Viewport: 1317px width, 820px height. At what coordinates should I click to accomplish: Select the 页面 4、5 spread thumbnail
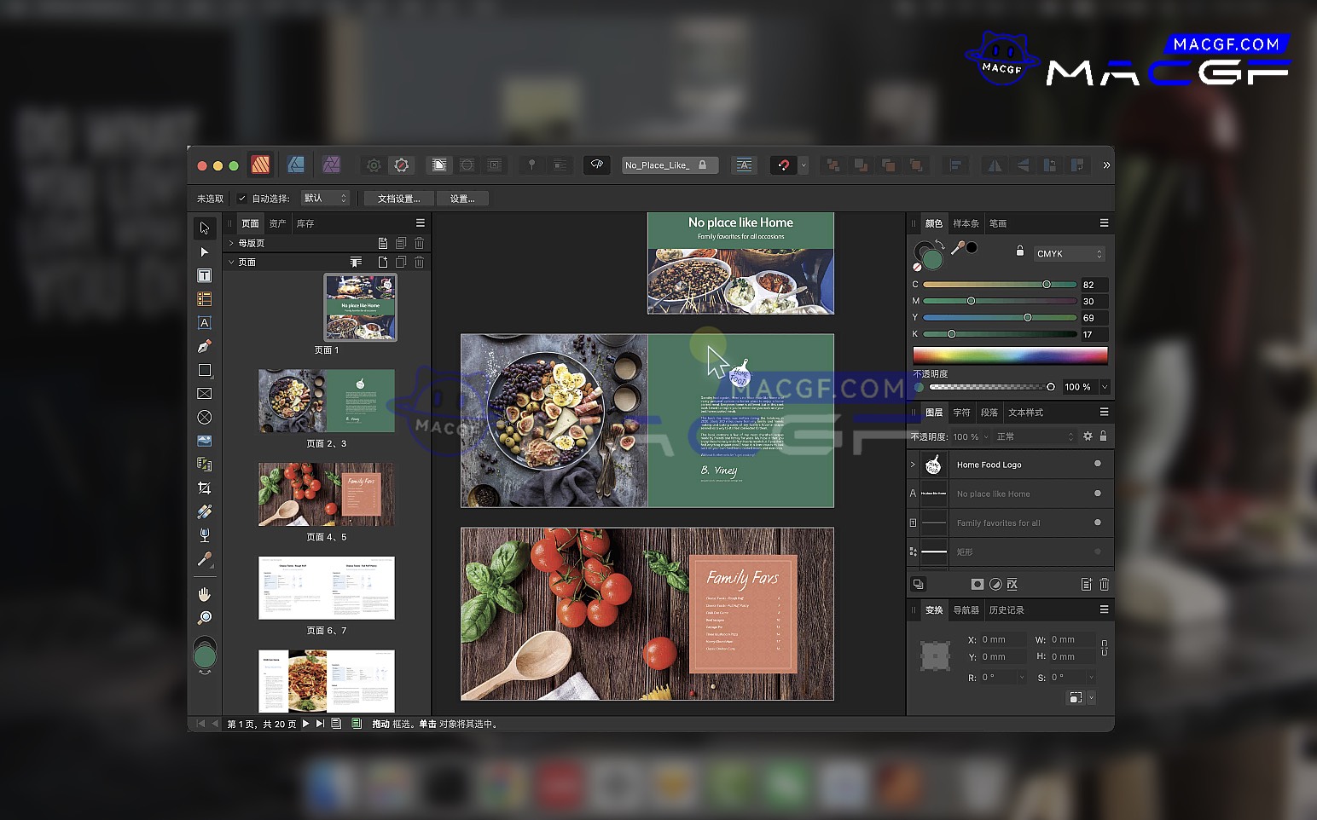pos(326,494)
